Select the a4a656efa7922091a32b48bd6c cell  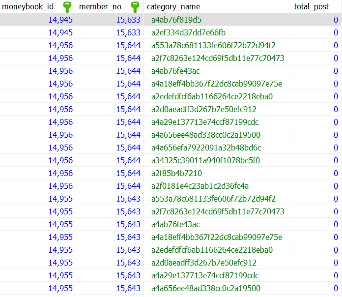pos(206,148)
